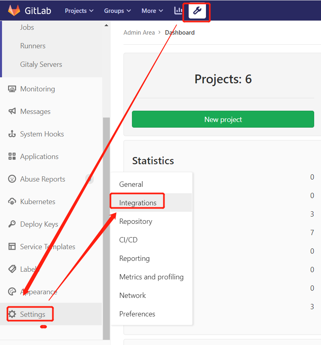Expand the Projects dropdown in navbar
The height and width of the screenshot is (345, 321).
(x=79, y=11)
